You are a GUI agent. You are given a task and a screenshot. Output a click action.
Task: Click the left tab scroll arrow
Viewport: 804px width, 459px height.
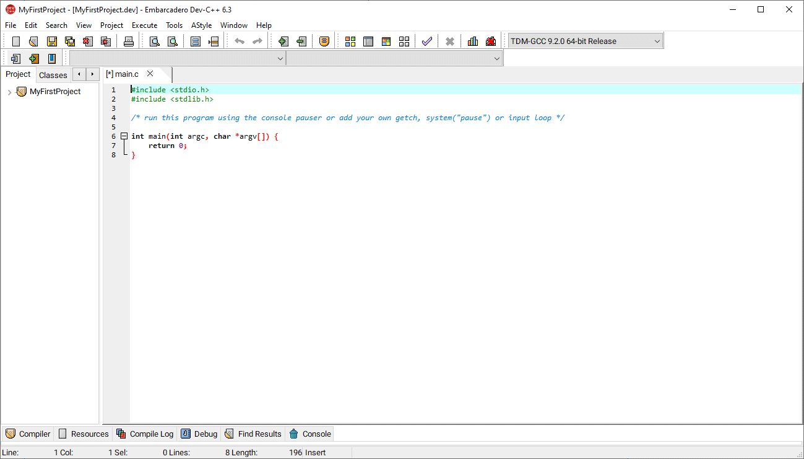(x=79, y=74)
